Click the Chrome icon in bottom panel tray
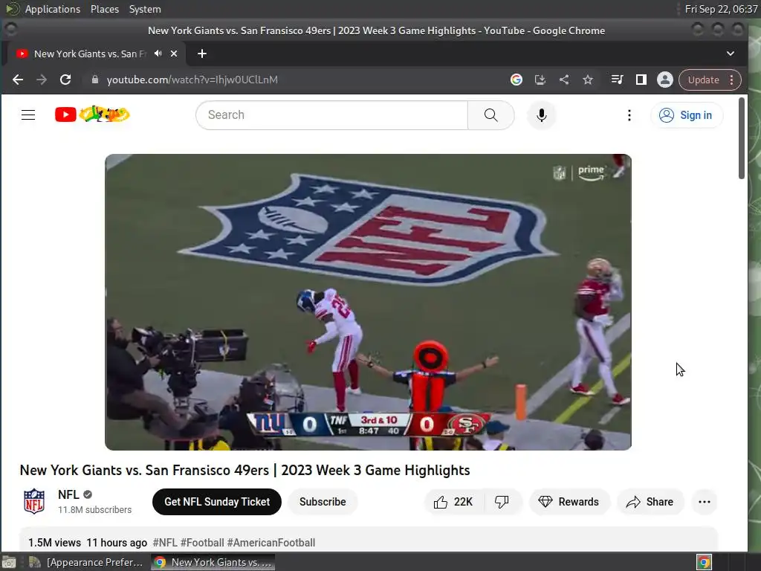Viewport: 761px width, 571px height. [x=704, y=562]
